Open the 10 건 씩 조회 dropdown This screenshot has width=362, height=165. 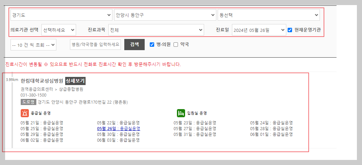pos(34,45)
